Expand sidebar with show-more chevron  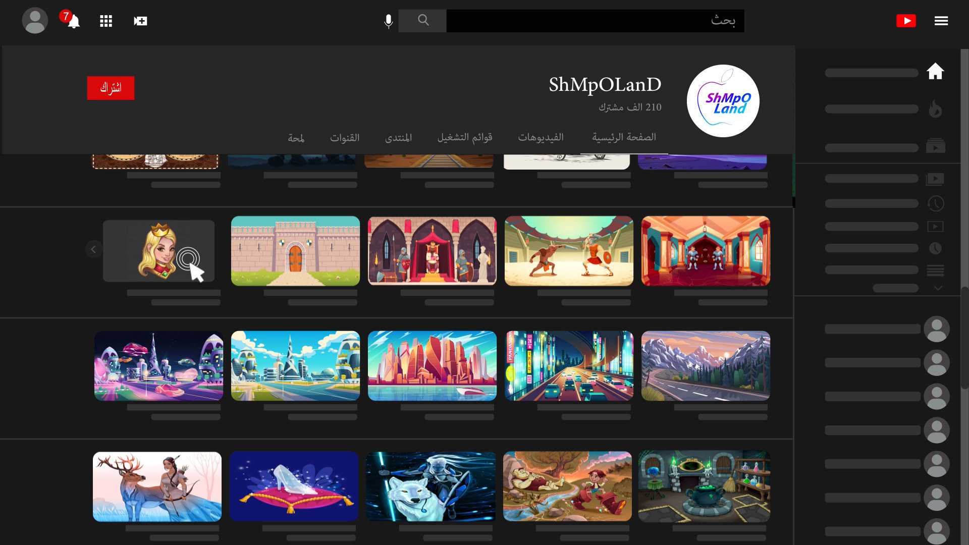click(x=938, y=288)
